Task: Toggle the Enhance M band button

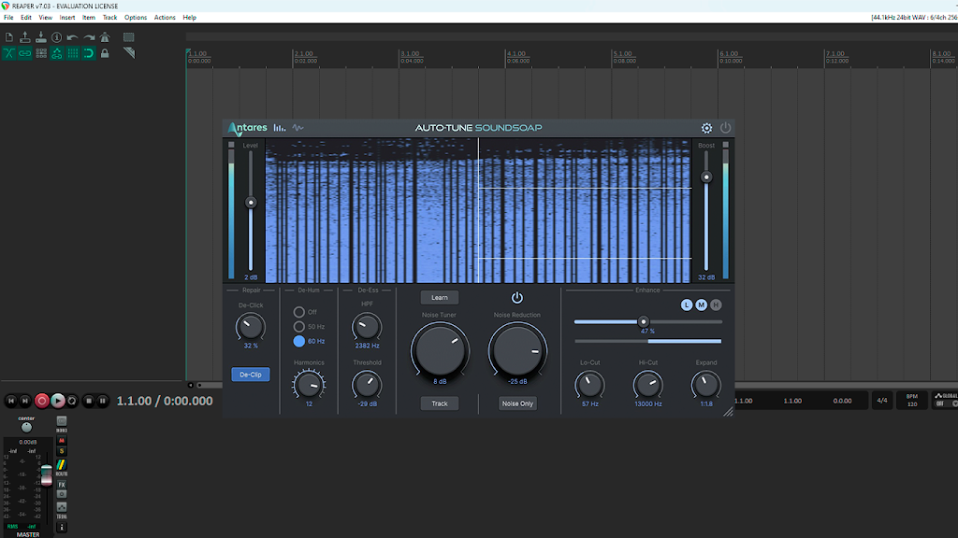Action: click(x=702, y=305)
